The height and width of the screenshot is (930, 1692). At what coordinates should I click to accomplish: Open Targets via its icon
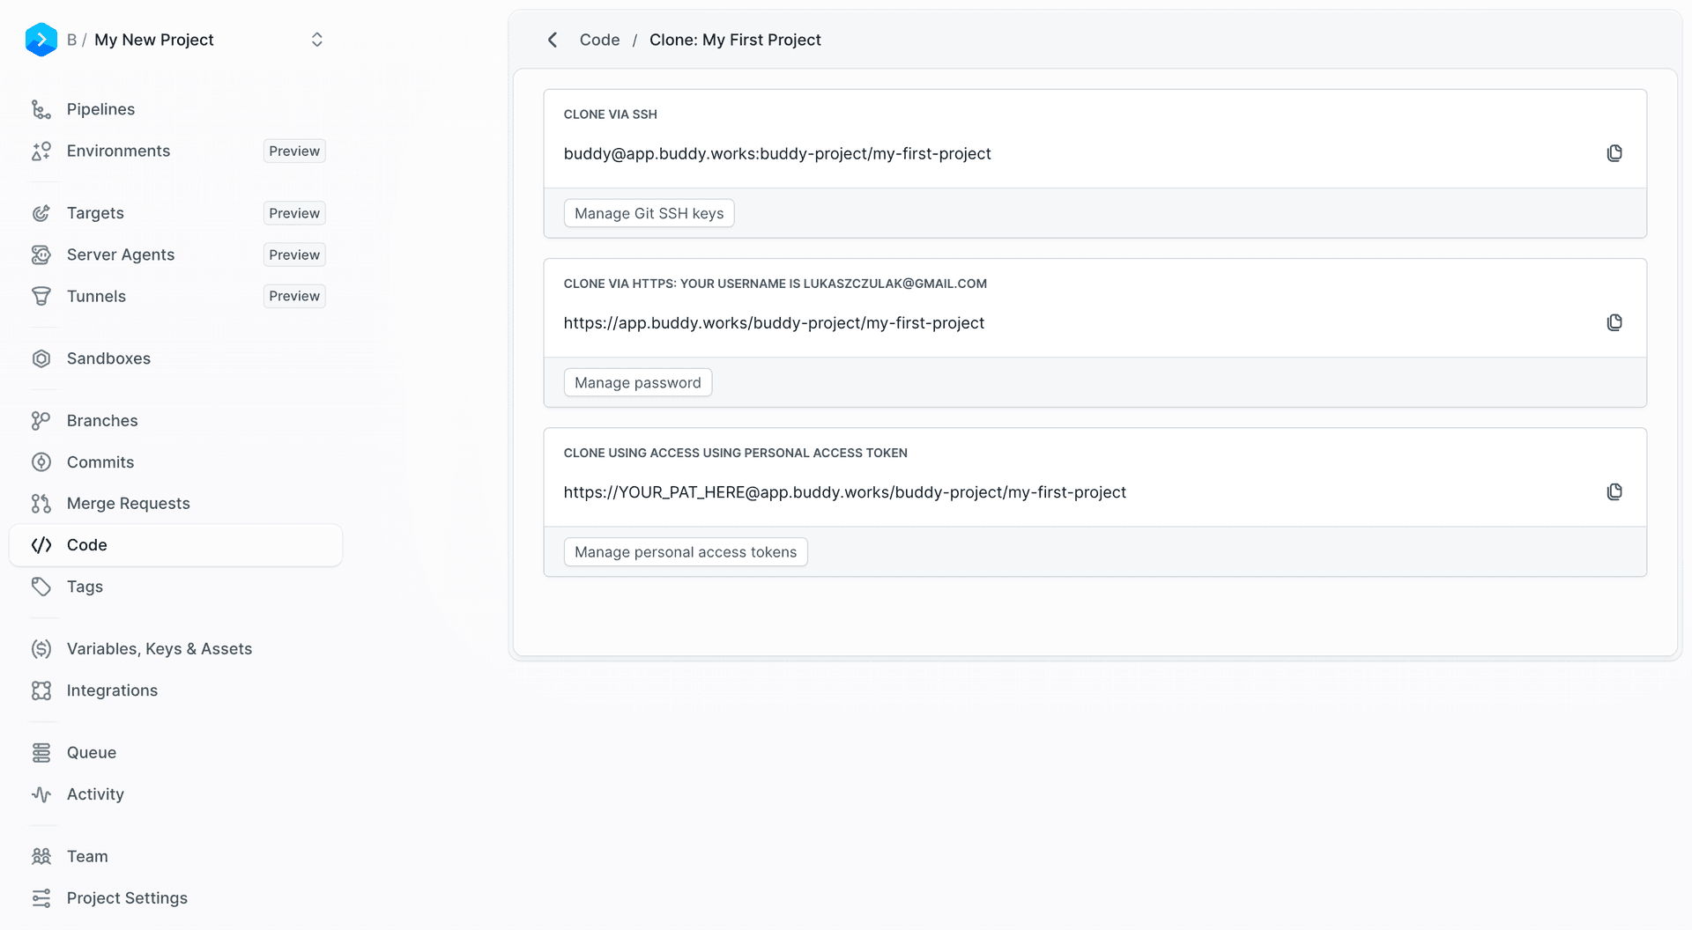point(41,212)
